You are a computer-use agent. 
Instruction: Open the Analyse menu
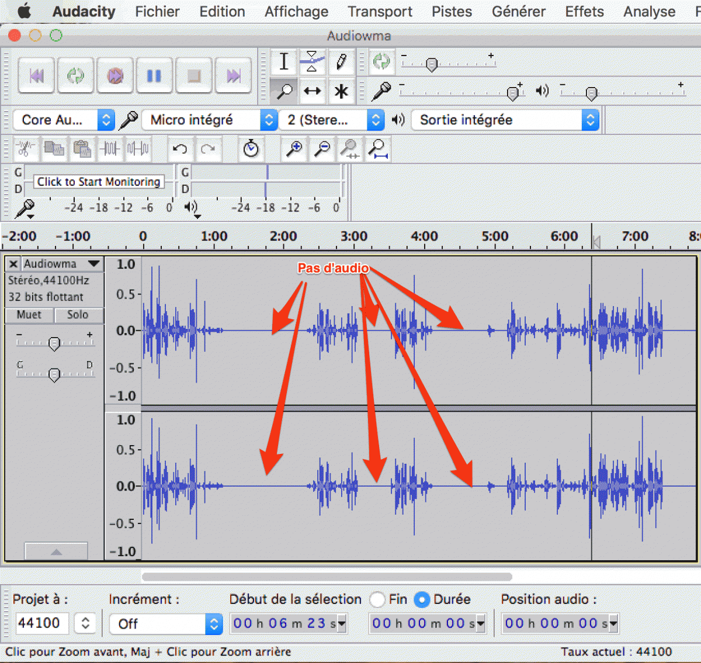tap(649, 12)
